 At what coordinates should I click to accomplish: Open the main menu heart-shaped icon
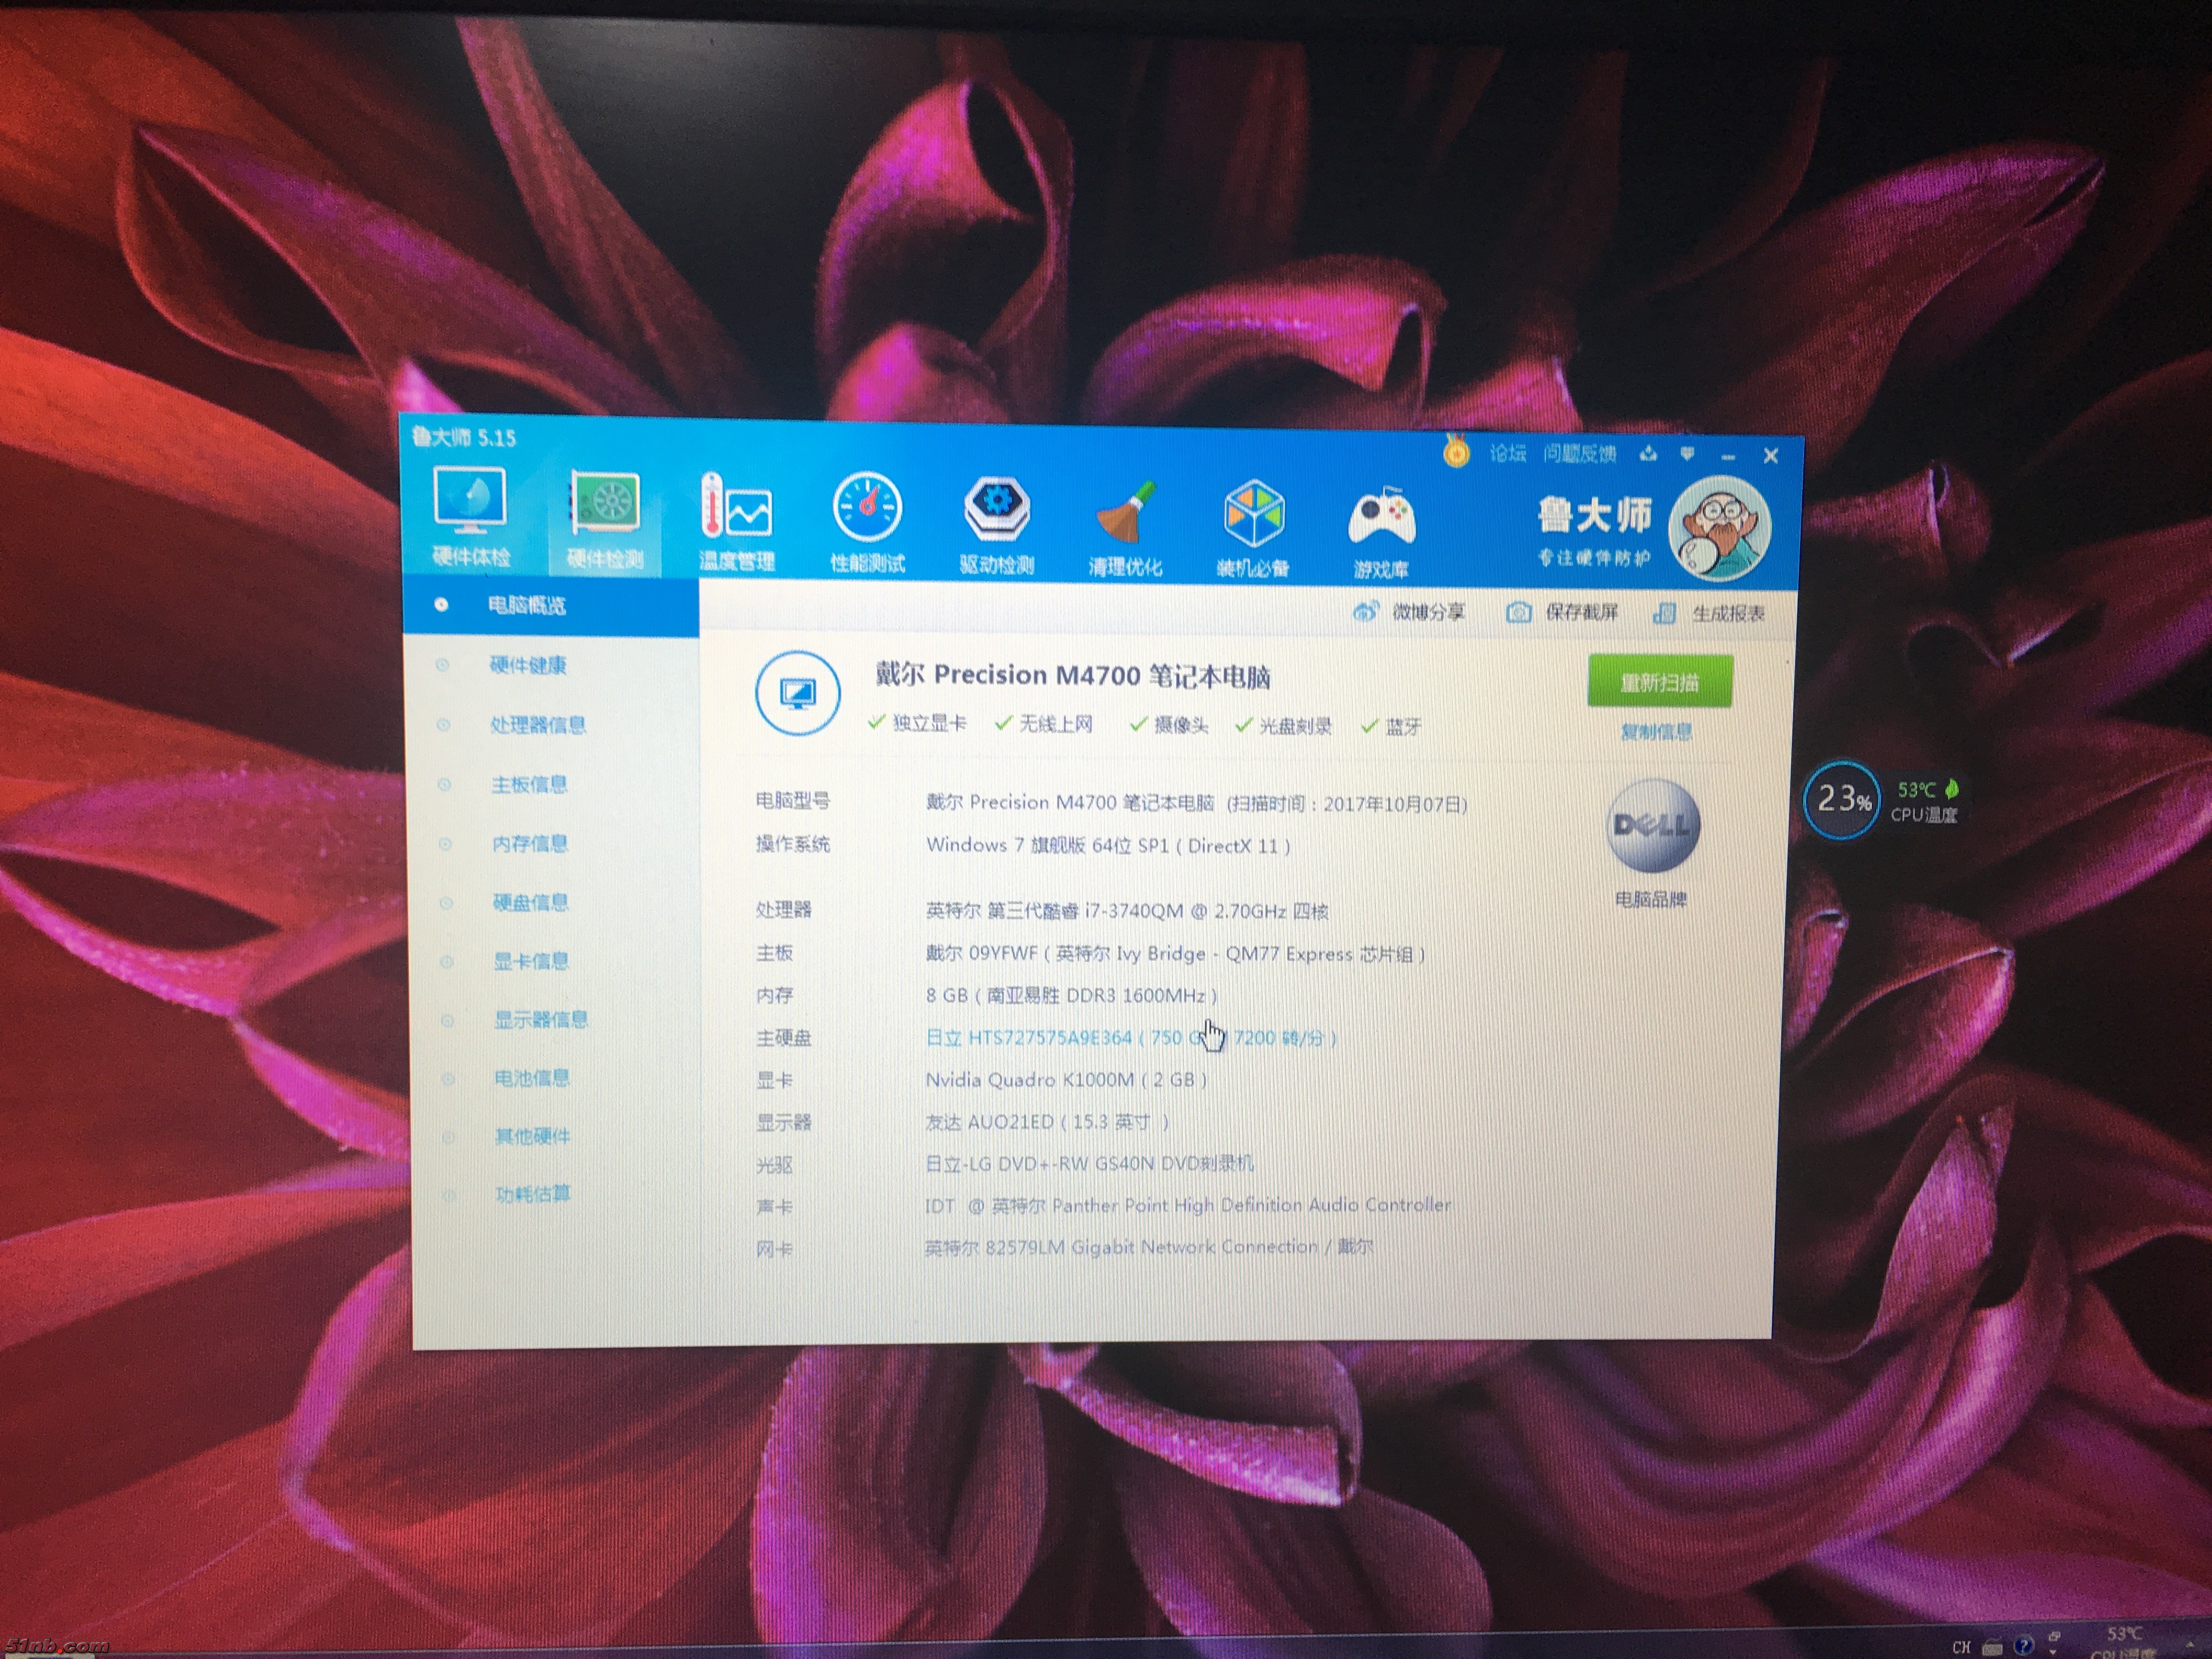tap(1687, 454)
